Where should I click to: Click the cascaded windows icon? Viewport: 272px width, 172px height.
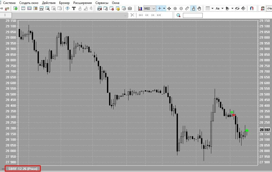click(124, 8)
